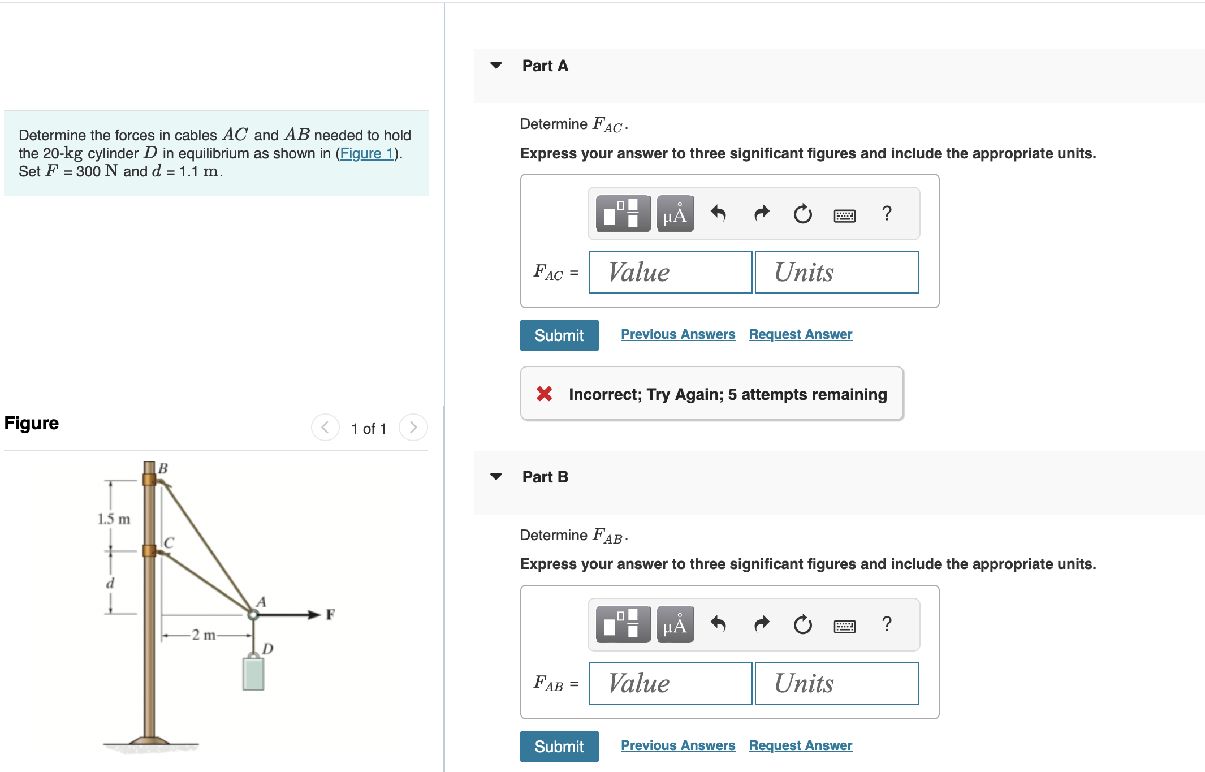Reset the Part A answer field
The image size is (1205, 772).
click(x=803, y=214)
